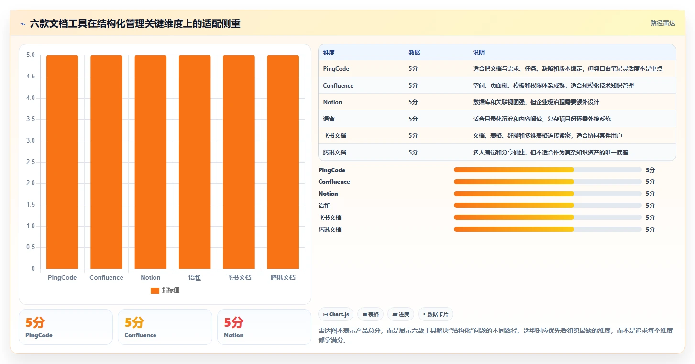Viewport: 695px width, 364px height.
Task: Click the description starting 适合把文档与需求
Action: [568, 69]
